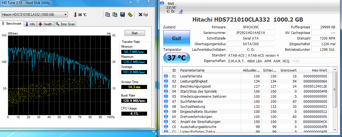Click the Standard field ATA8-ACS

point(281,55)
